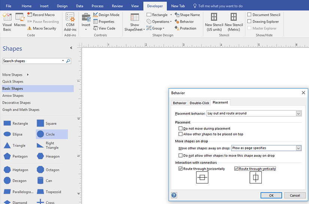Image resolution: width=309 pixels, height=204 pixels.
Task: Click the search magnifier in Shapes pane
Action: click(x=68, y=61)
